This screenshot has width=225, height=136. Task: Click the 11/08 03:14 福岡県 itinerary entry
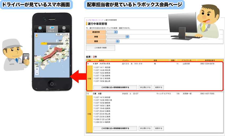click(x=102, y=122)
